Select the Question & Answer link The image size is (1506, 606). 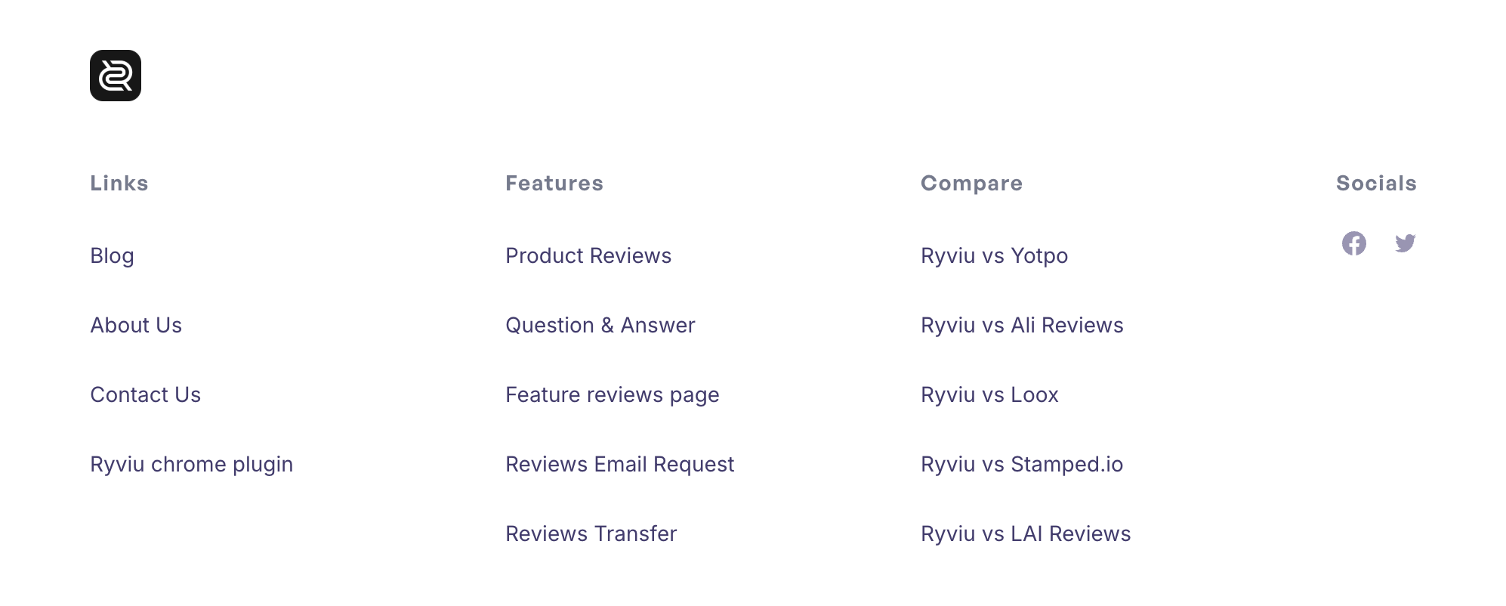click(x=600, y=325)
